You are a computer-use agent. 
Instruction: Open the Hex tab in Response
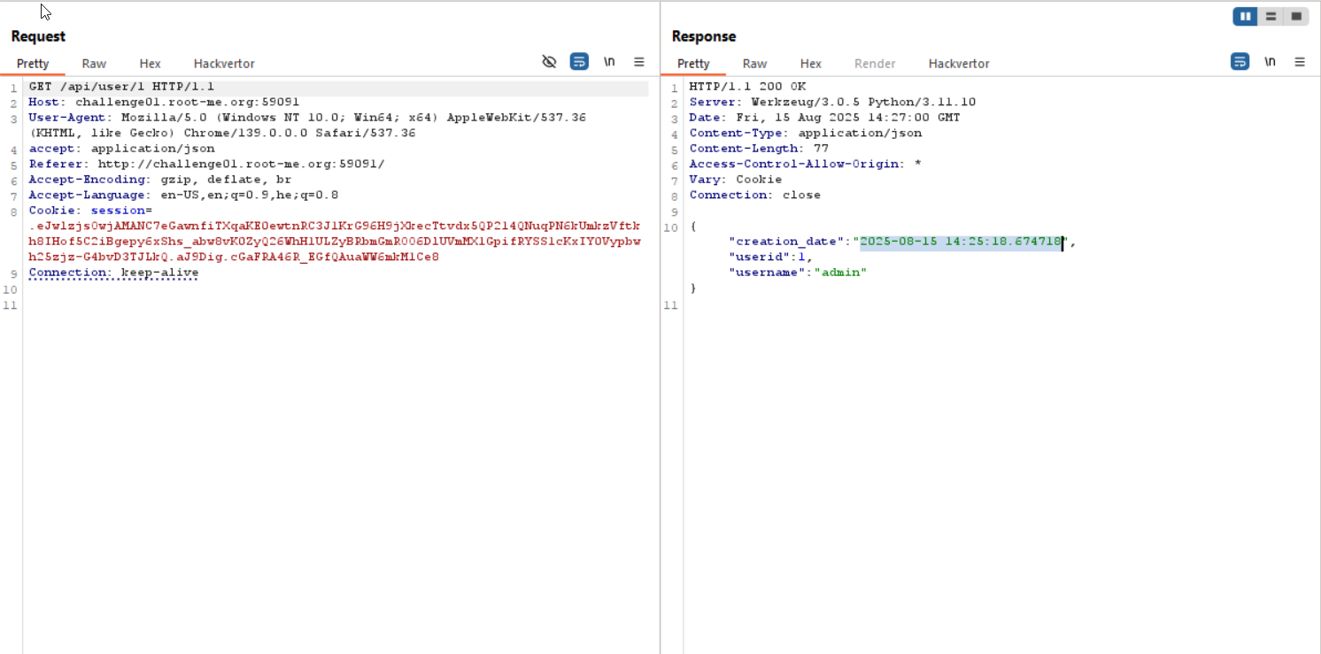810,64
